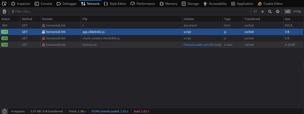Sort by the Size column header

coord(294,19)
